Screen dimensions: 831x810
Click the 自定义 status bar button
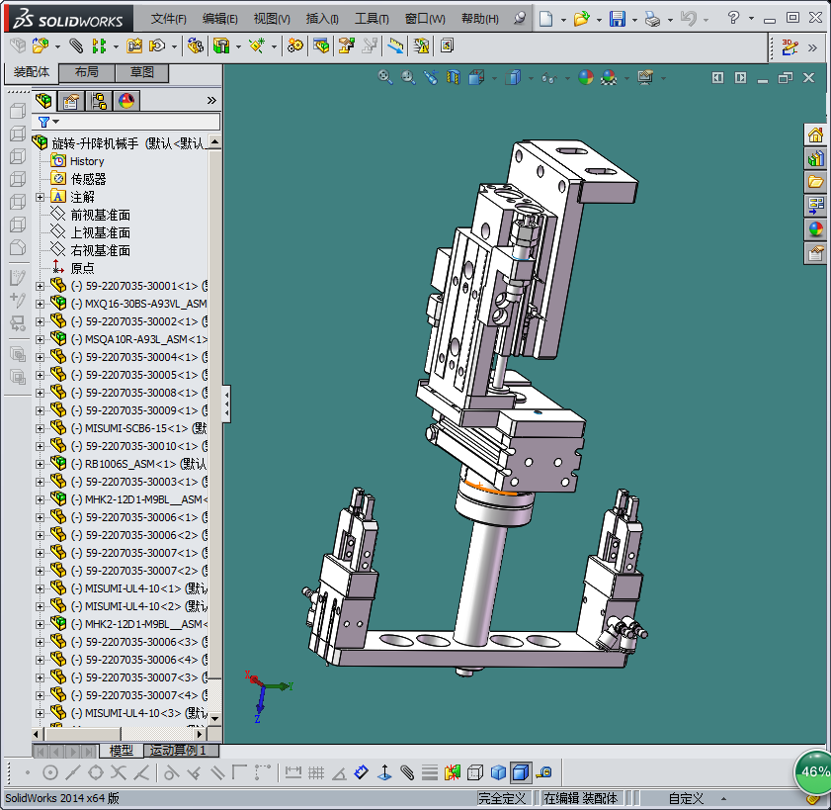tap(686, 798)
